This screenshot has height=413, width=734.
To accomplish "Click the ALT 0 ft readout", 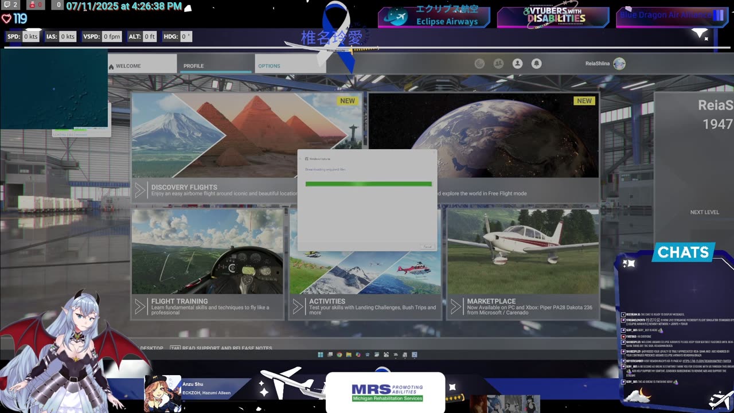I will coord(142,37).
